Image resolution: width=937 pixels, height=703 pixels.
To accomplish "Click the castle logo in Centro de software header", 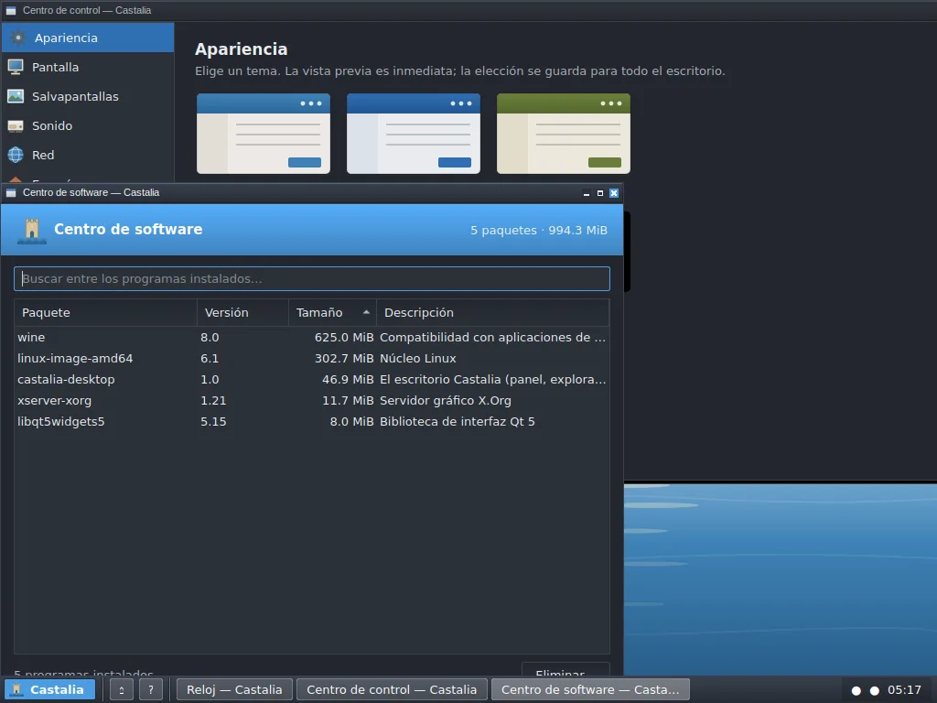I will 32,230.
